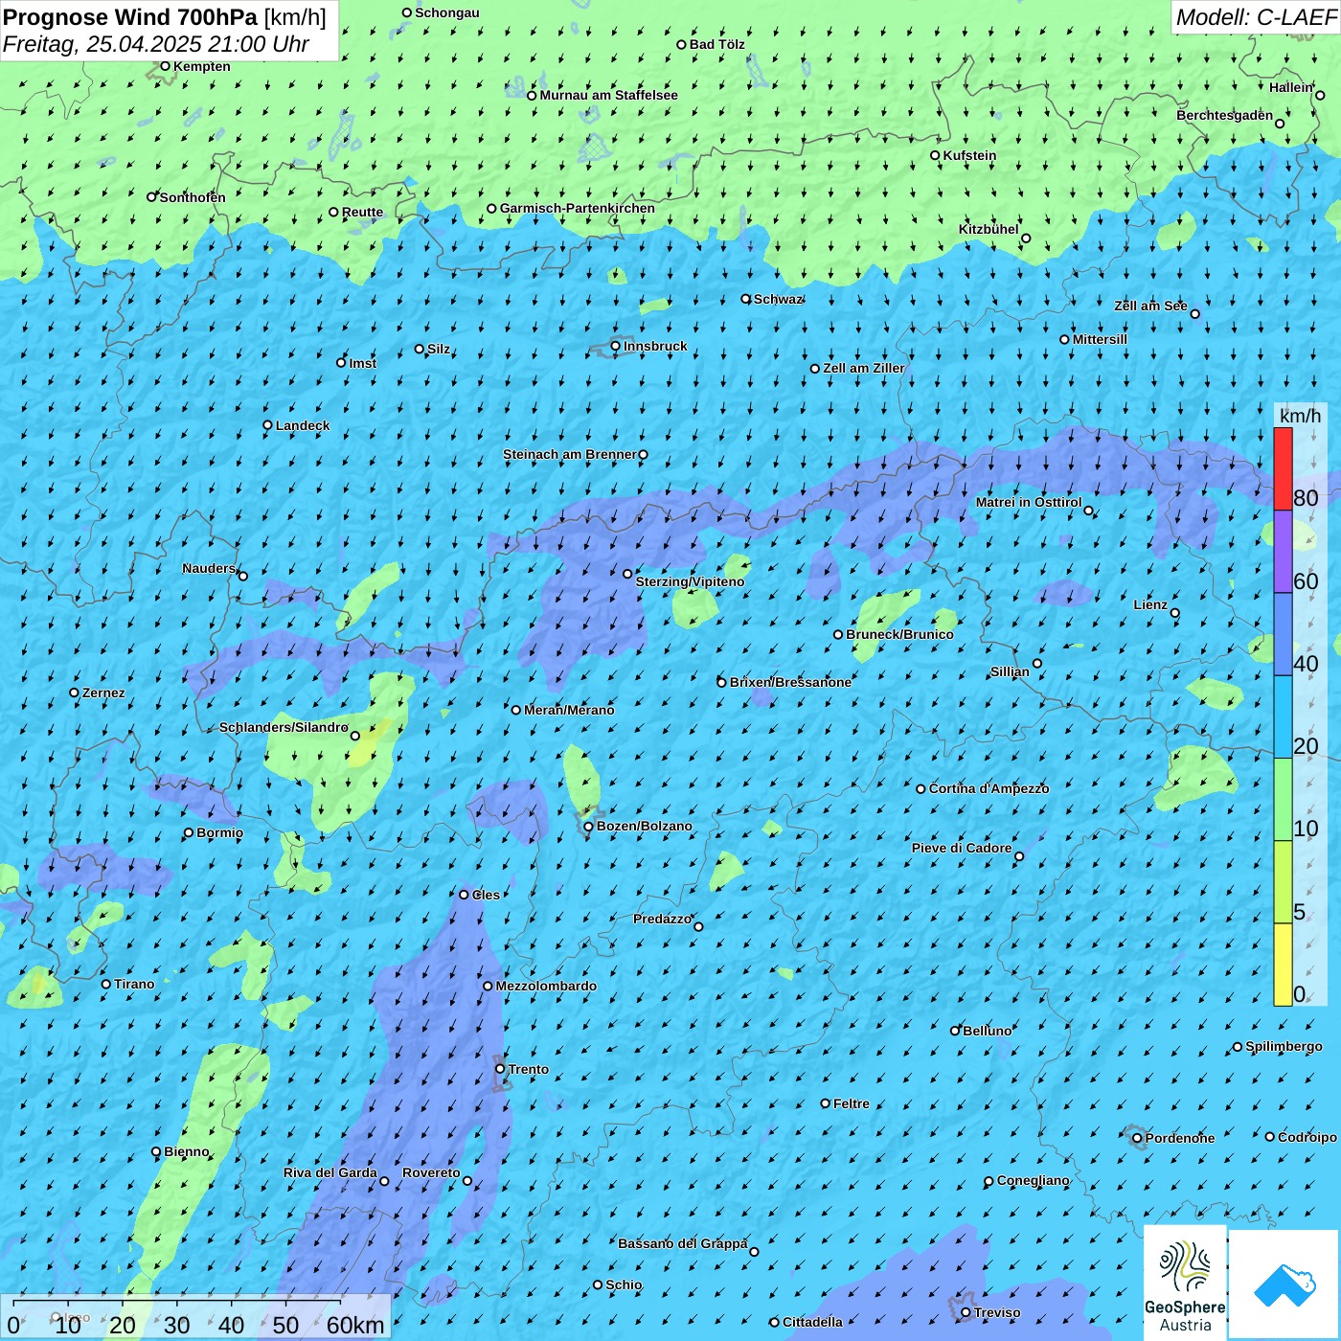
Task: Click the Innsbruck city marker
Action: point(616,347)
